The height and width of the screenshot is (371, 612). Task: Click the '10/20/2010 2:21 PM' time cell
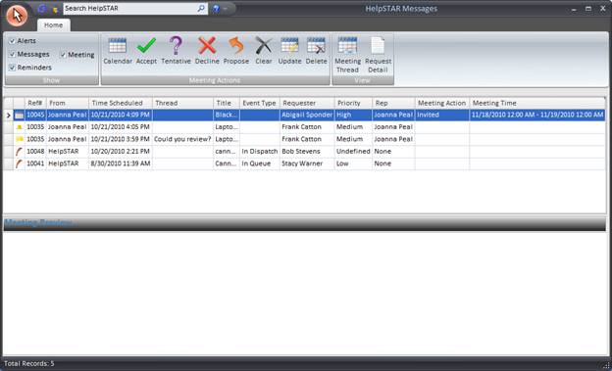click(121, 151)
